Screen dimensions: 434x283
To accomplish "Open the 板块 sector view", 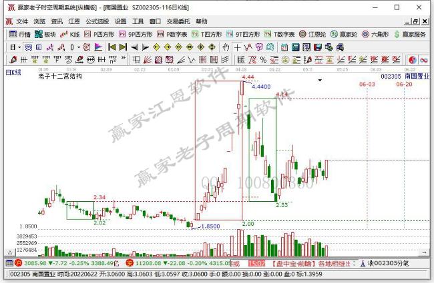I will click(x=45, y=34).
